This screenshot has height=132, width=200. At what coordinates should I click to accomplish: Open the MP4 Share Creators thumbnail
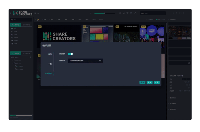click(x=59, y=34)
